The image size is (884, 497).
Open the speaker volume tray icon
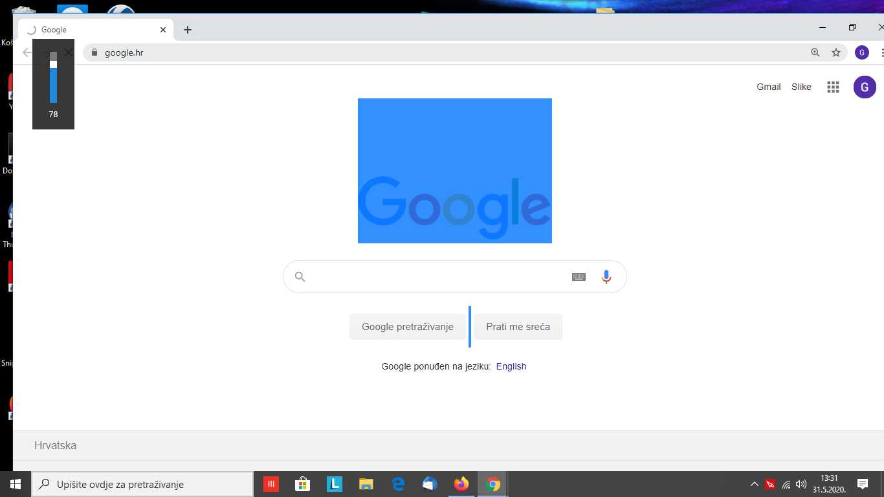[801, 484]
